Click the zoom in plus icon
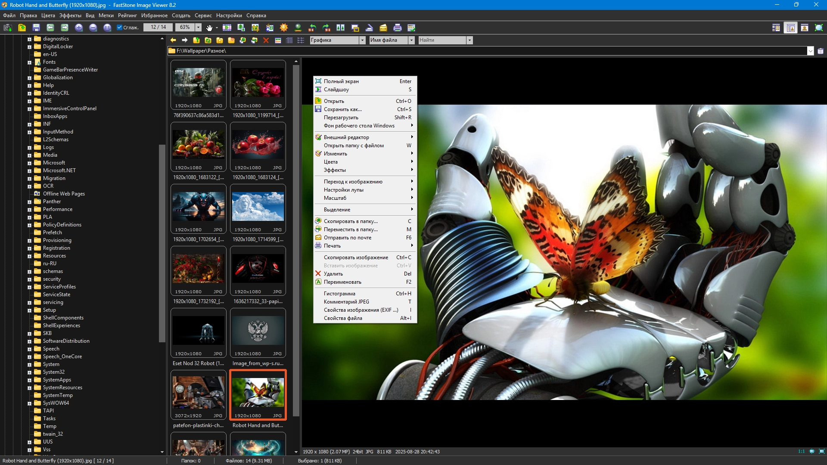The width and height of the screenshot is (827, 465). click(79, 28)
